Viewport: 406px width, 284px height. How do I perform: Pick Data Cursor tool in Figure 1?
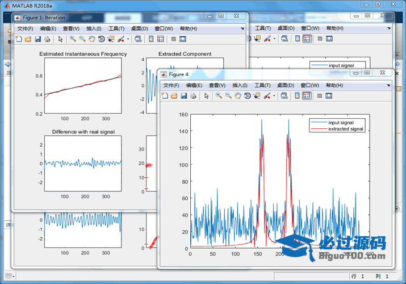pyautogui.click(x=111, y=39)
